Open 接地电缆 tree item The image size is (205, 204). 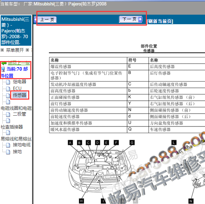22,145
